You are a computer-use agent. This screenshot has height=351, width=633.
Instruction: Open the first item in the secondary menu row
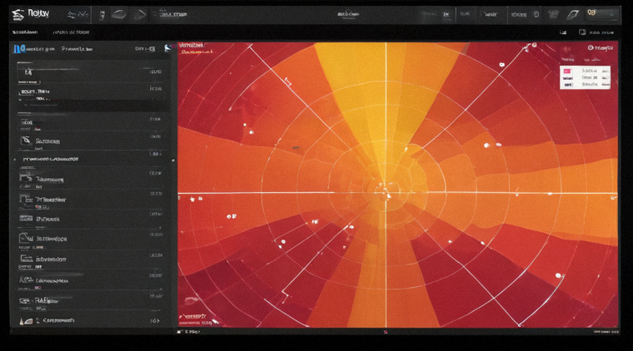pos(25,32)
